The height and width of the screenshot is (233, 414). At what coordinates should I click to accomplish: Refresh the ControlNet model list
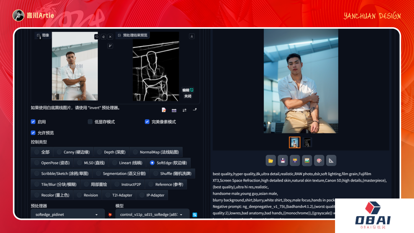pos(195,215)
